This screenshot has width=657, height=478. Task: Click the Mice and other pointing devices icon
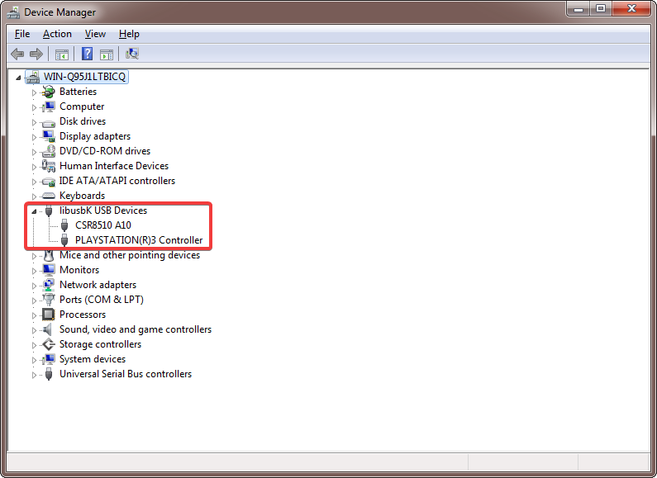tap(49, 255)
